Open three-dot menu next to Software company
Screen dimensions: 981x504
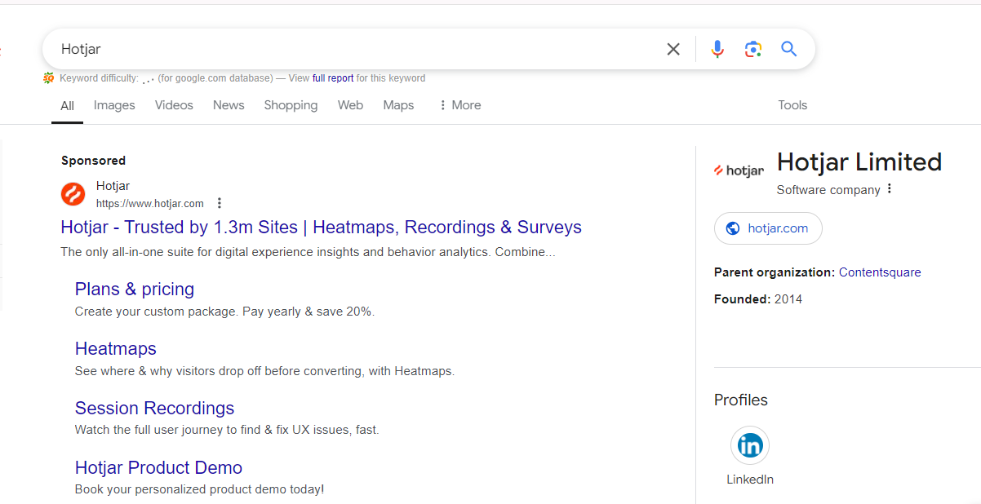(890, 189)
